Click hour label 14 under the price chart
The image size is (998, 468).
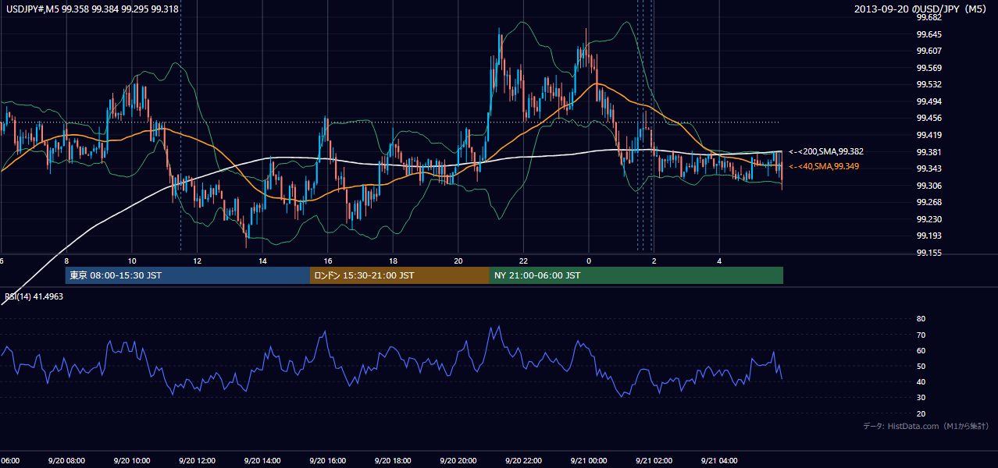click(x=262, y=261)
